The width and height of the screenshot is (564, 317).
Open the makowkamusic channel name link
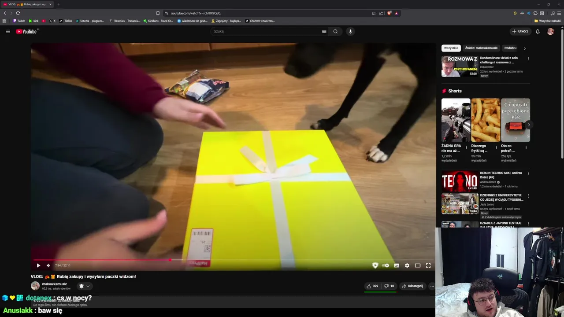coord(55,284)
